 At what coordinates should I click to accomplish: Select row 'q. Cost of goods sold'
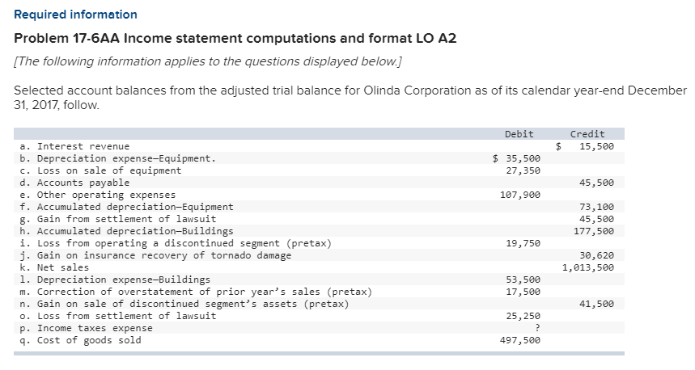[x=319, y=340]
